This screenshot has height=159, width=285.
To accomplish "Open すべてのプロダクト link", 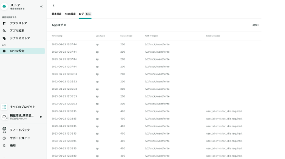I will pyautogui.click(x=23, y=107).
